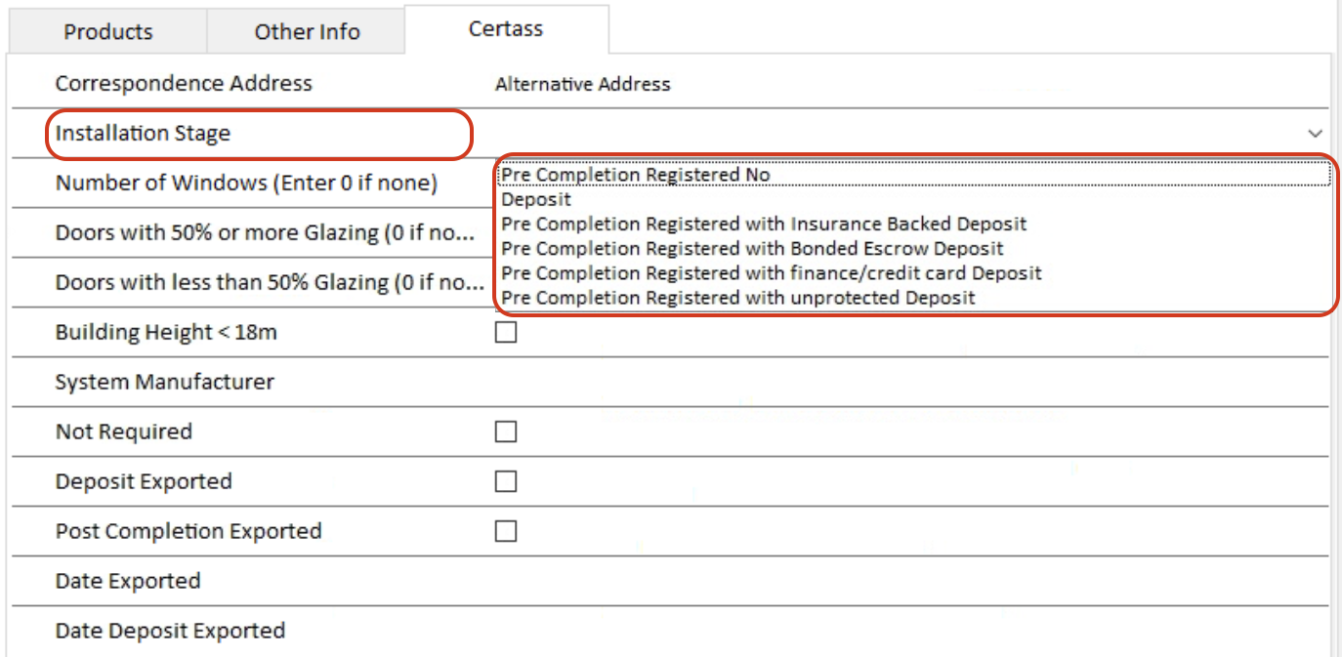Switch to the Products tab
The height and width of the screenshot is (657, 1342).
[x=107, y=31]
